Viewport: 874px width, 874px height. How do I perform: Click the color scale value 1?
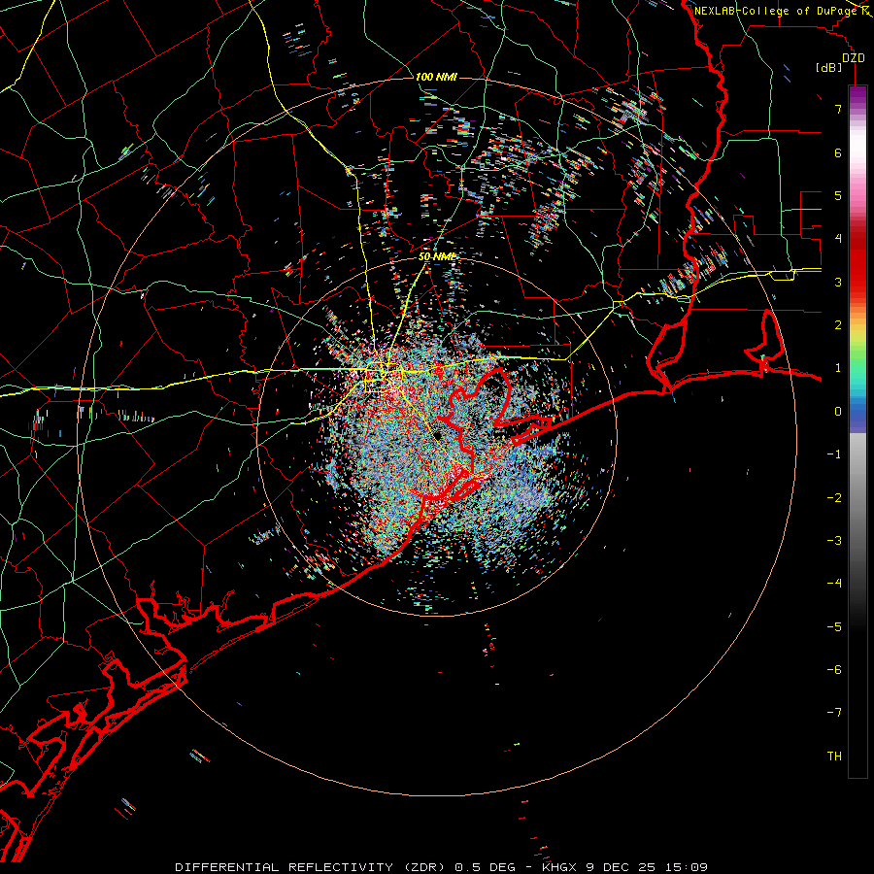click(x=838, y=368)
